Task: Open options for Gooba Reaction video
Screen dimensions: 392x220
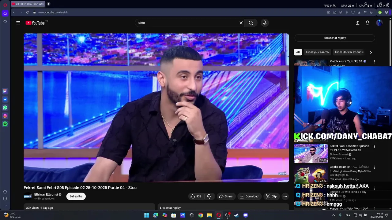Action: tap(374, 167)
